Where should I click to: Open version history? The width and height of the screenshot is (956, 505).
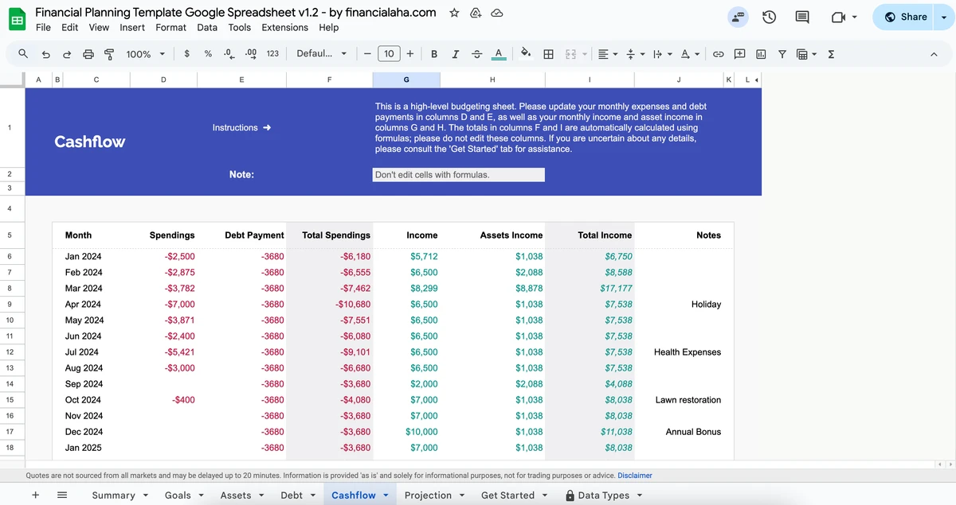769,17
